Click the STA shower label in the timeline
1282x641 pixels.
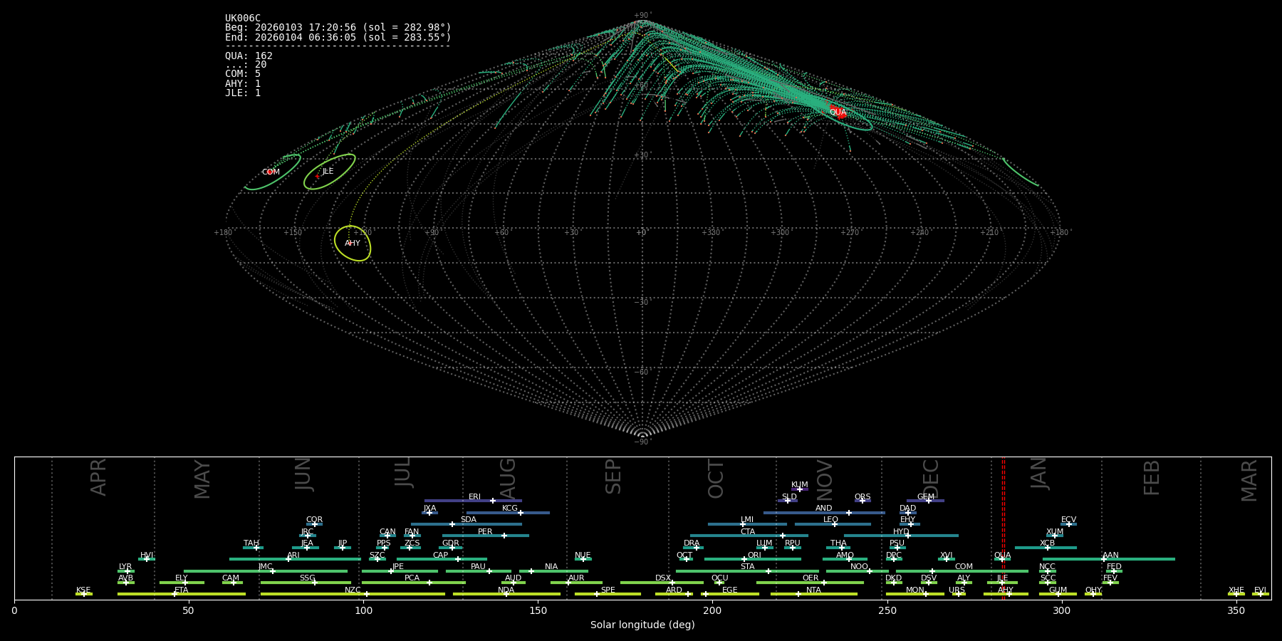point(747,567)
